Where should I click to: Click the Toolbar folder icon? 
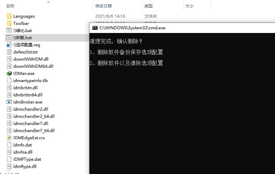pyautogui.click(x=9, y=23)
